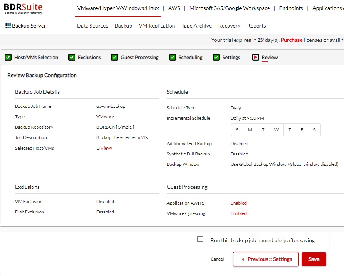This screenshot has height=276, width=344.
Task: Click the red play icon beside Review
Action: 255,58
